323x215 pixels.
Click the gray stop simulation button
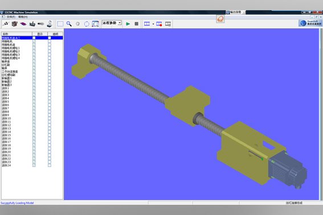click(x=136, y=24)
